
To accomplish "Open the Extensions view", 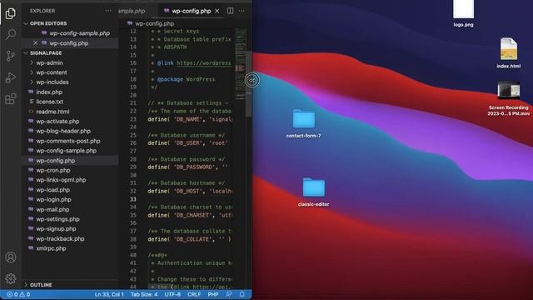I will pyautogui.click(x=11, y=99).
